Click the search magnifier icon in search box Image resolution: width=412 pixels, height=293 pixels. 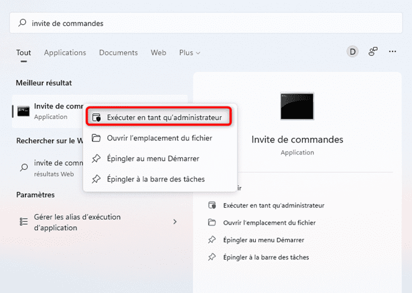pyautogui.click(x=22, y=23)
